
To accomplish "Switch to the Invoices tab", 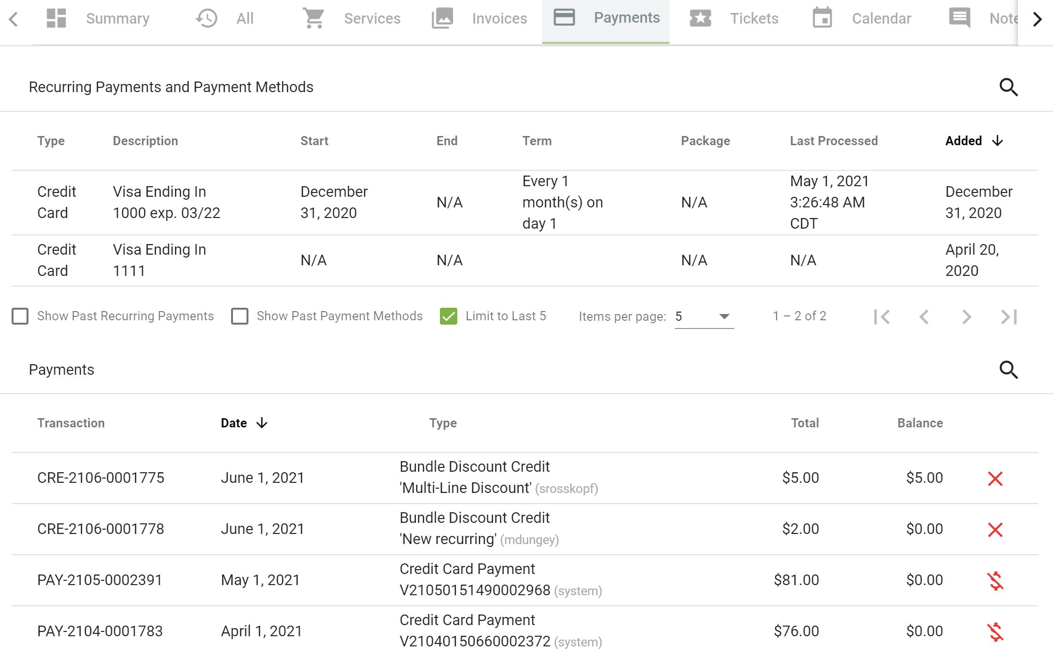I will click(479, 19).
